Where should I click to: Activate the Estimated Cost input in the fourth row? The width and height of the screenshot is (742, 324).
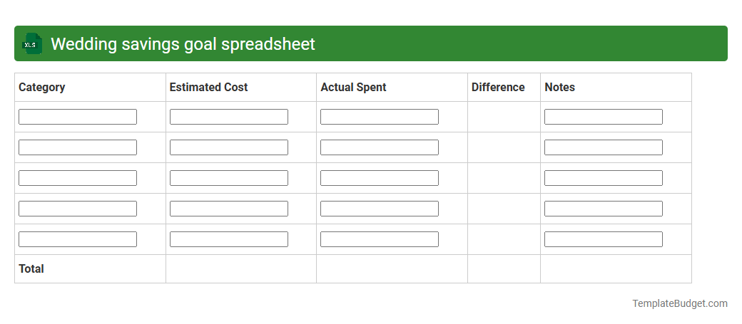tap(228, 209)
